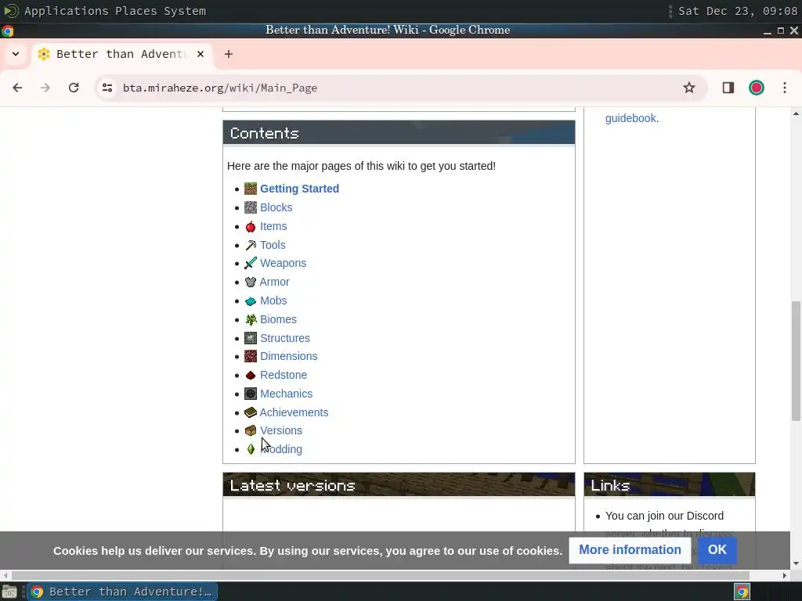Click the vertical scrollbar thumb
The height and width of the screenshot is (601, 802).
[x=796, y=361]
